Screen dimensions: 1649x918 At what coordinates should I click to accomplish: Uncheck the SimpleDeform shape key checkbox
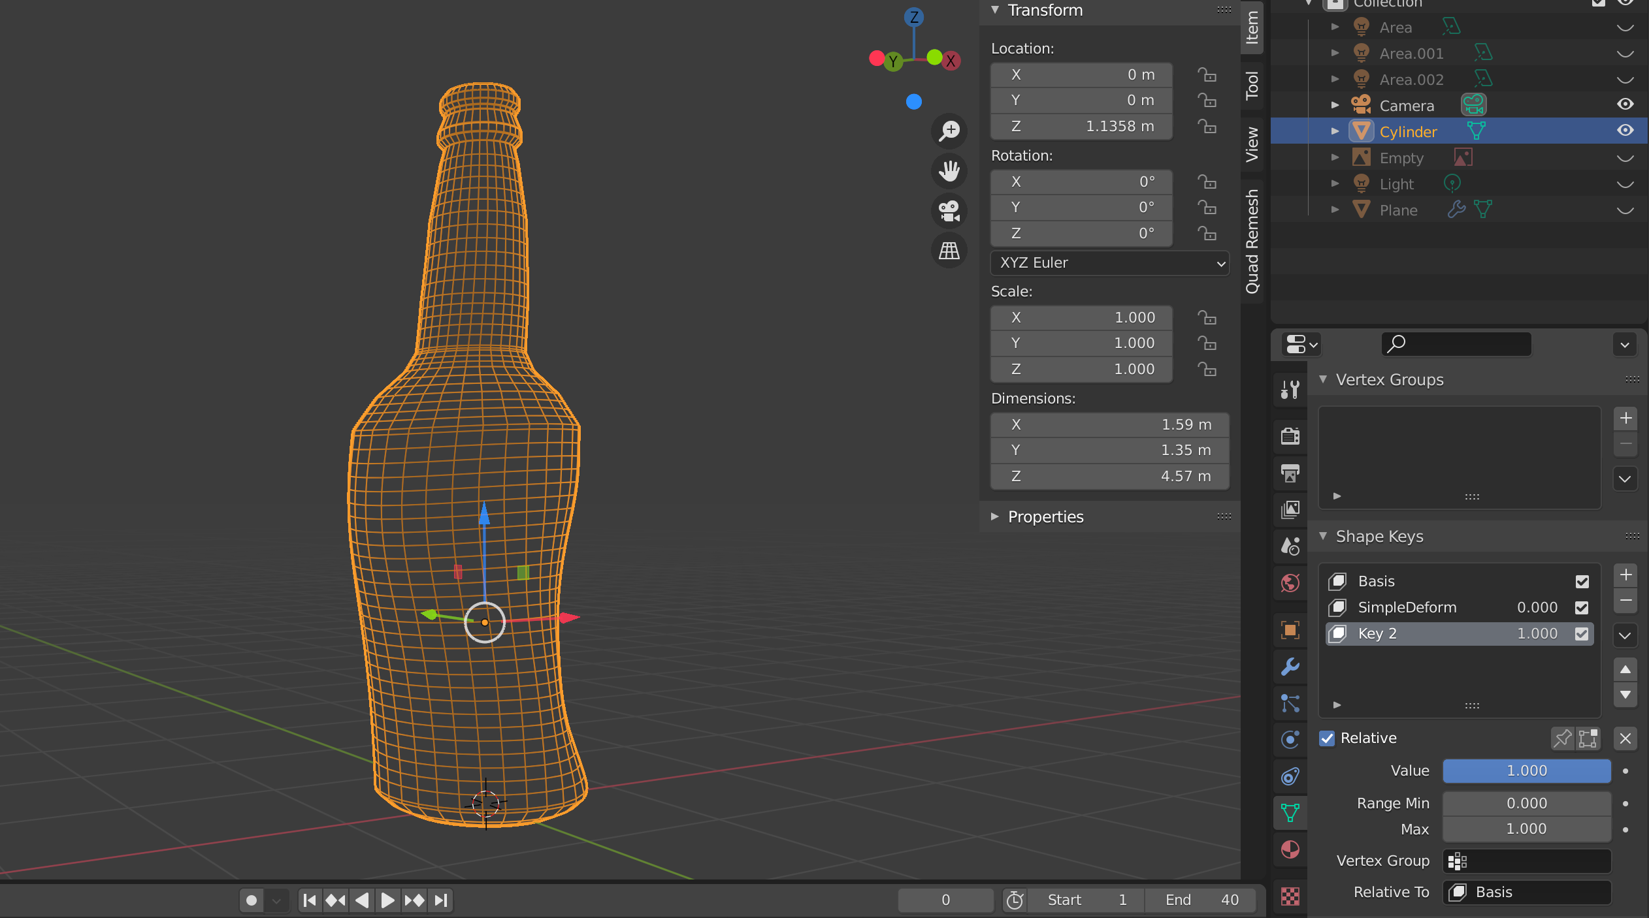(x=1582, y=608)
